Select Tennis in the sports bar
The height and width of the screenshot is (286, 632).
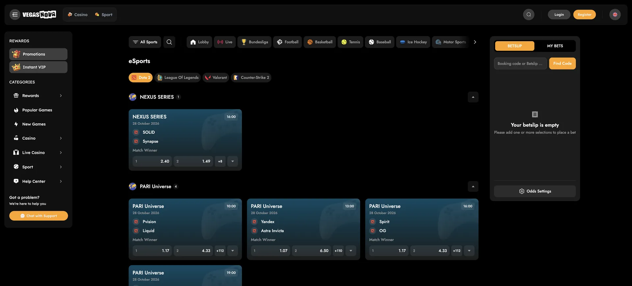pos(350,42)
